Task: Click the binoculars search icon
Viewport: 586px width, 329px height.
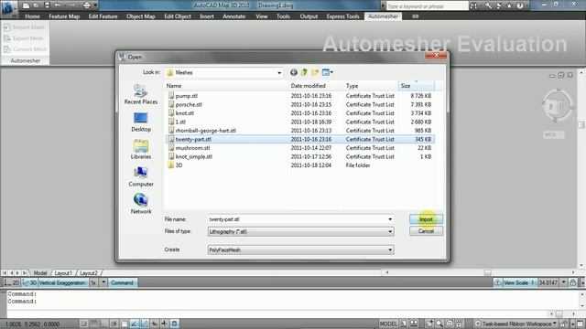Action: click(x=474, y=5)
